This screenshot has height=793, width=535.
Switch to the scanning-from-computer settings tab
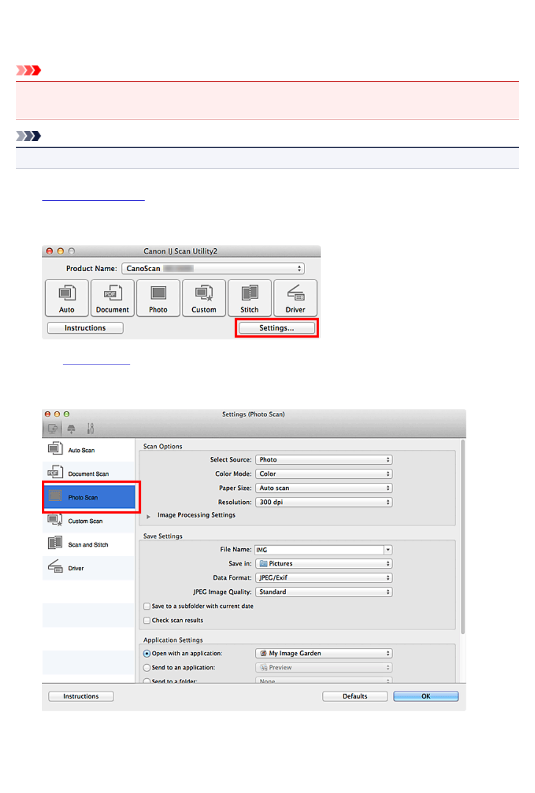click(52, 429)
